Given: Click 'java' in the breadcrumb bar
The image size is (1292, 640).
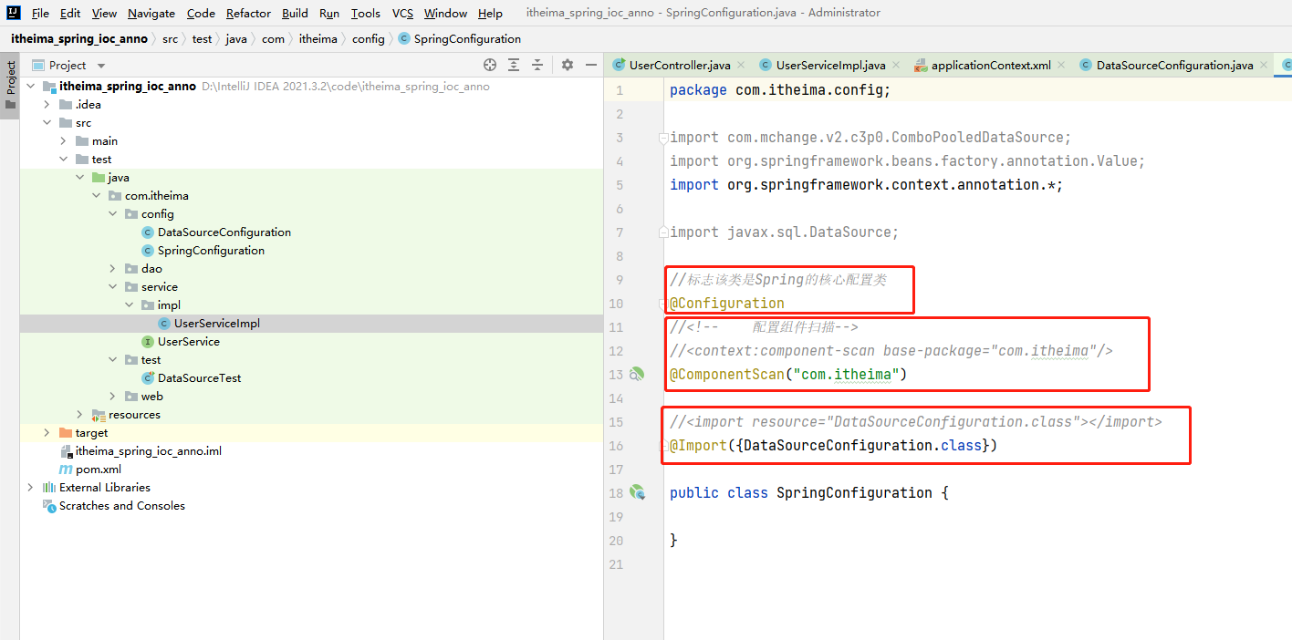Looking at the screenshot, I should 236,39.
